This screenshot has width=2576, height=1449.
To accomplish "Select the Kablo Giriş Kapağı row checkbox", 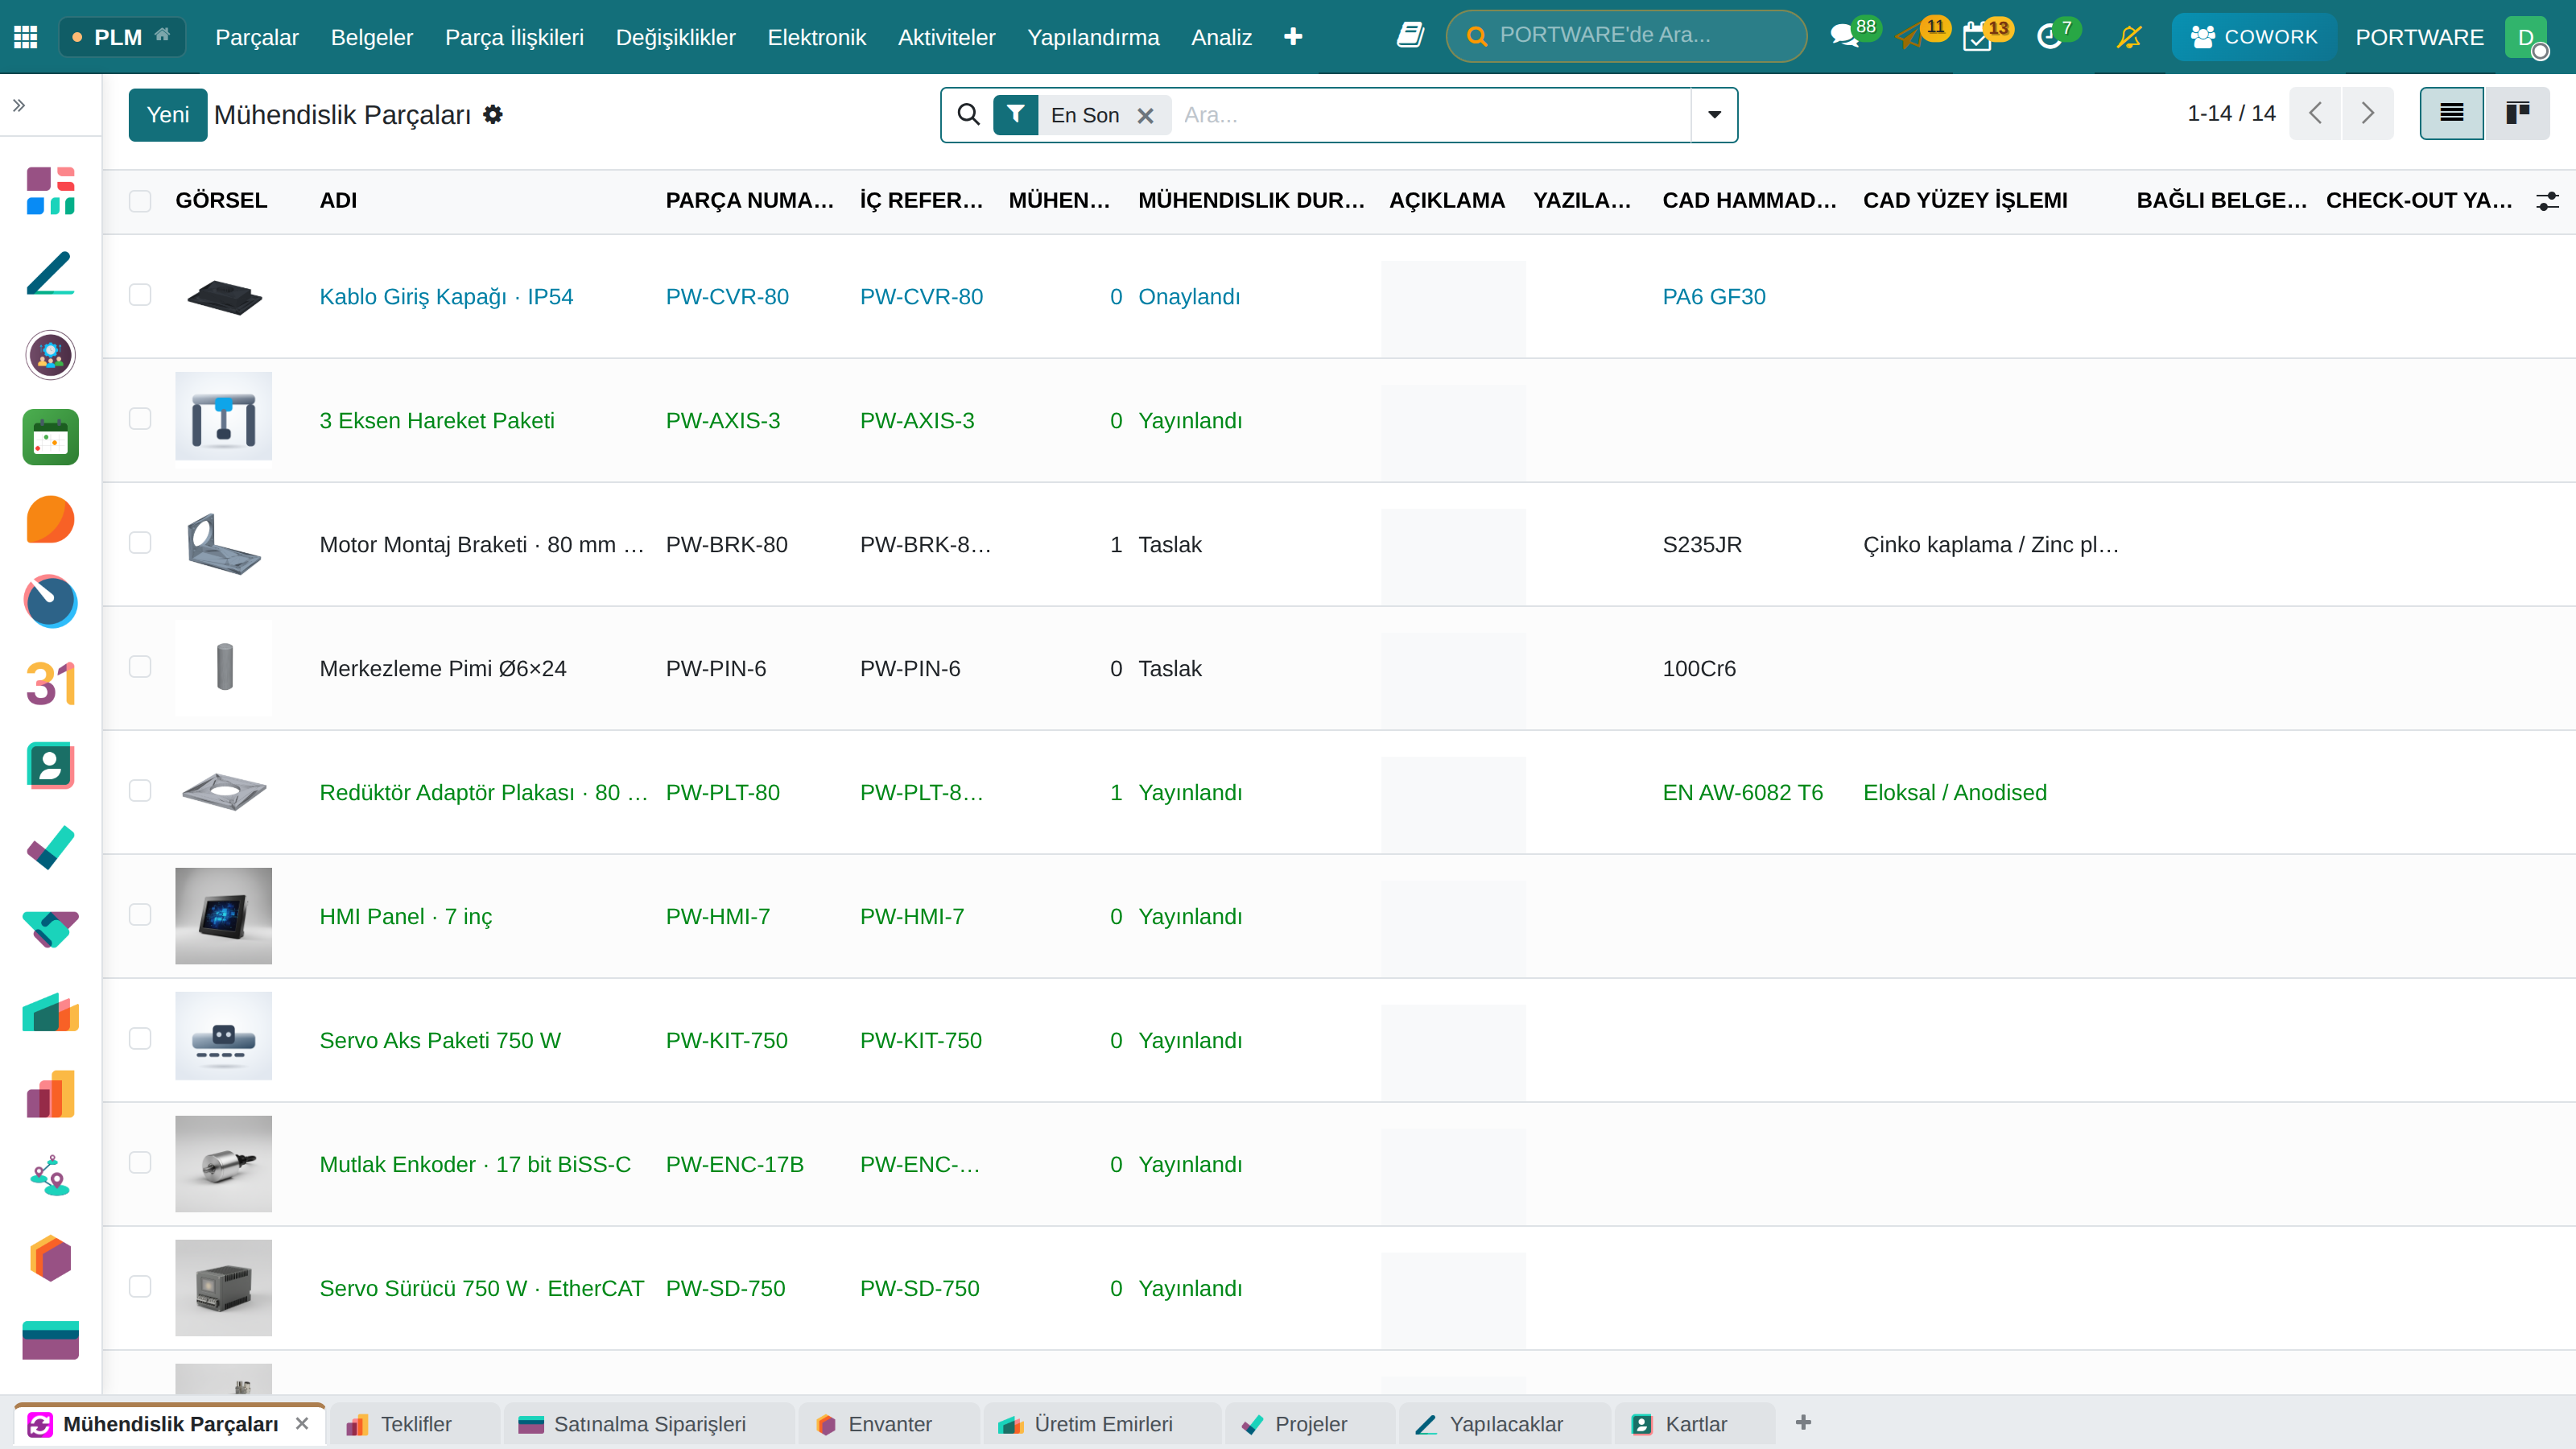I will point(140,295).
